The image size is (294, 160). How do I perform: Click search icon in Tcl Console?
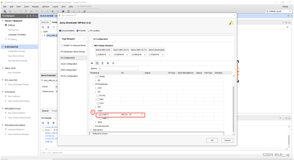(x=43, y=123)
